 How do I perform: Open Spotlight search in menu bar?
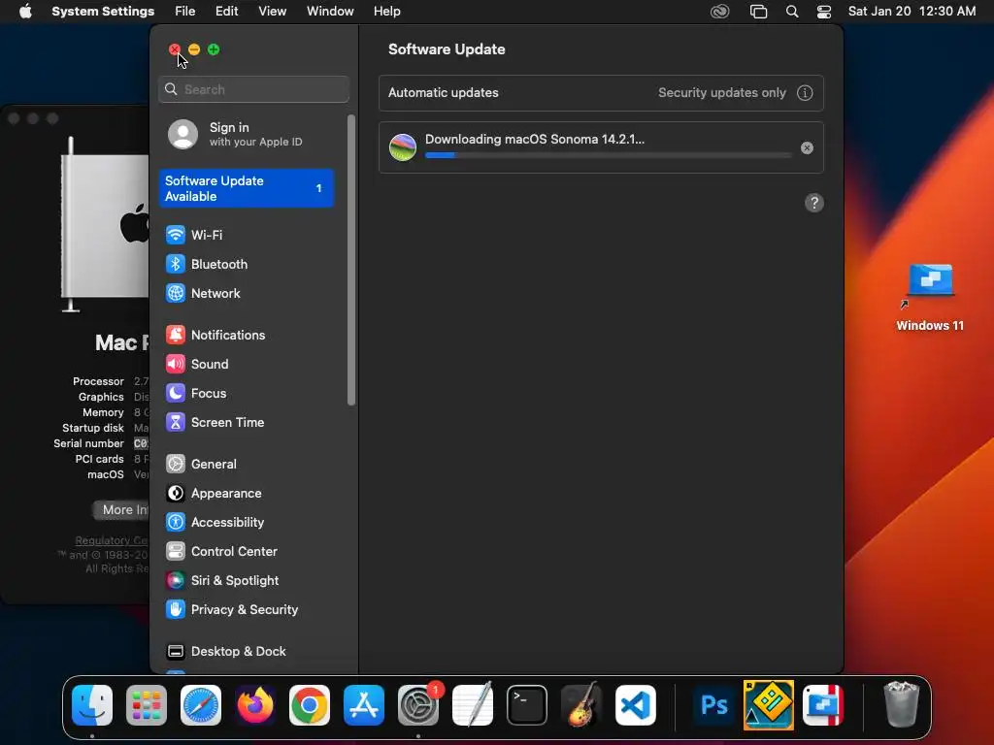point(792,12)
